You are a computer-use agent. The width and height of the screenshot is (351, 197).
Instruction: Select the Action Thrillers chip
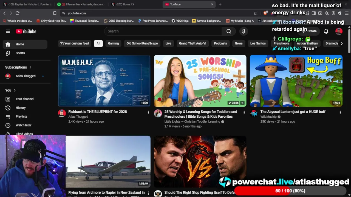[307, 44]
